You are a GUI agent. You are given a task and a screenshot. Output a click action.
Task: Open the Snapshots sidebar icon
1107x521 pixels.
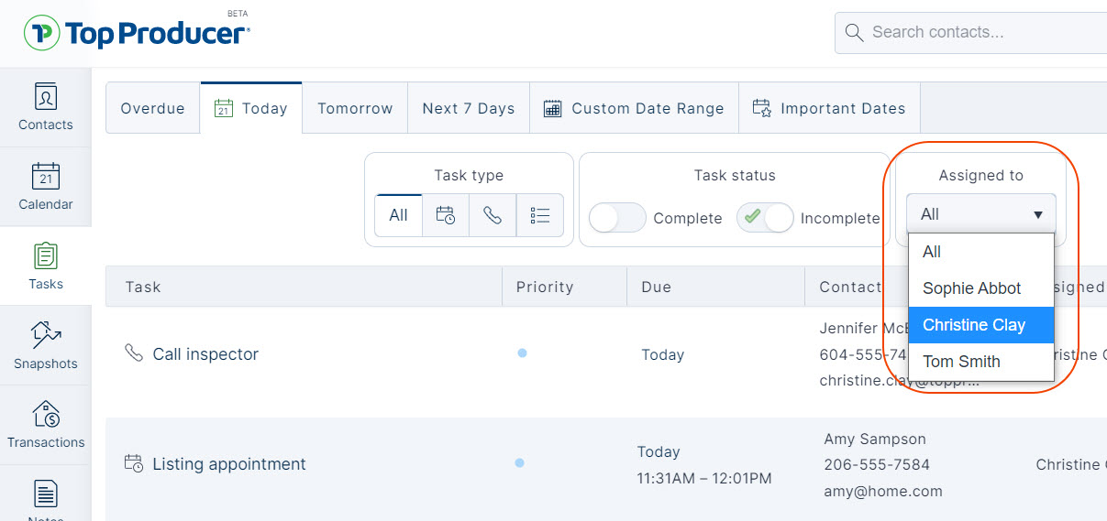coord(45,345)
